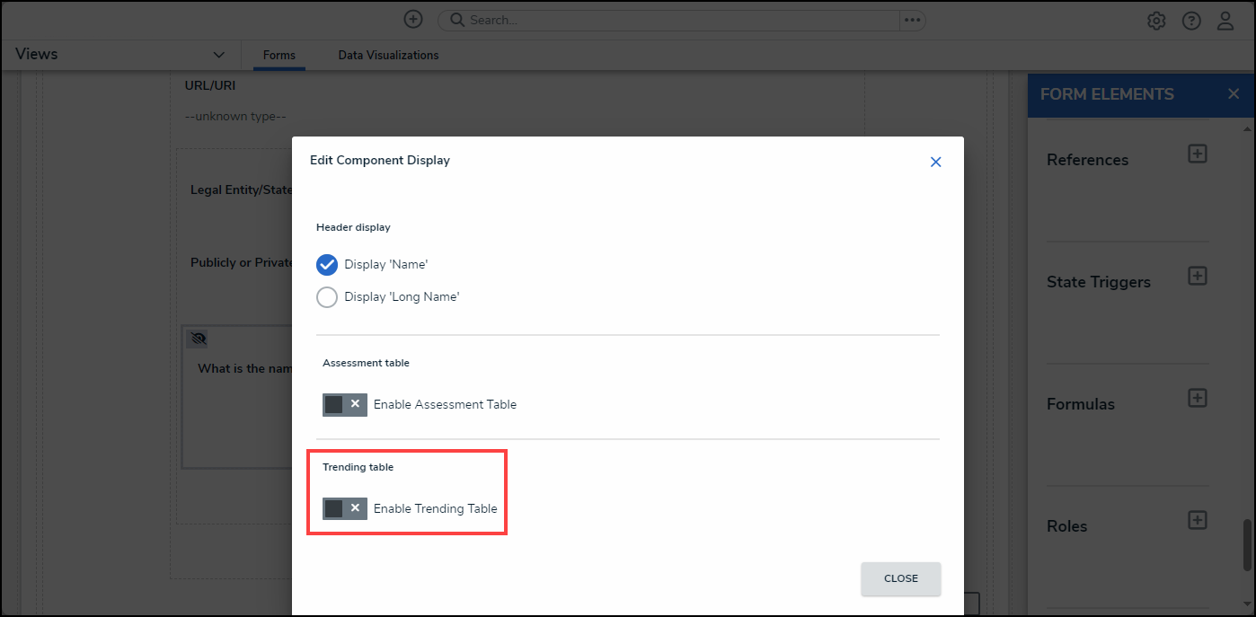Click the CLOSE button in the dialog

click(900, 578)
